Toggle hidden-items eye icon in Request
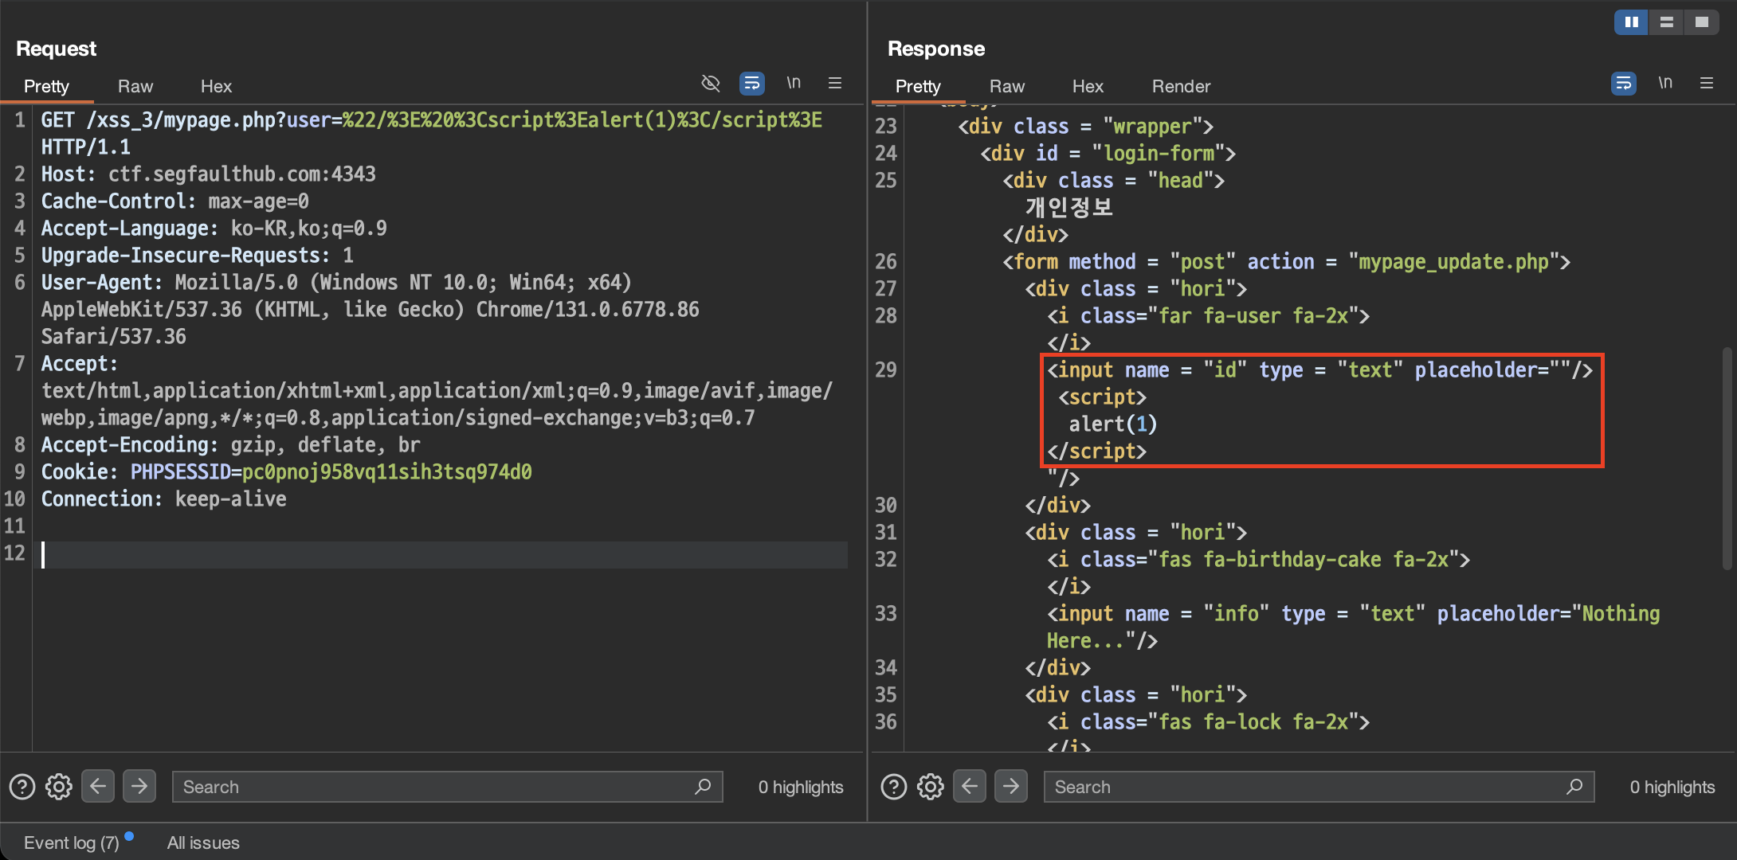This screenshot has height=860, width=1737. pyautogui.click(x=710, y=83)
